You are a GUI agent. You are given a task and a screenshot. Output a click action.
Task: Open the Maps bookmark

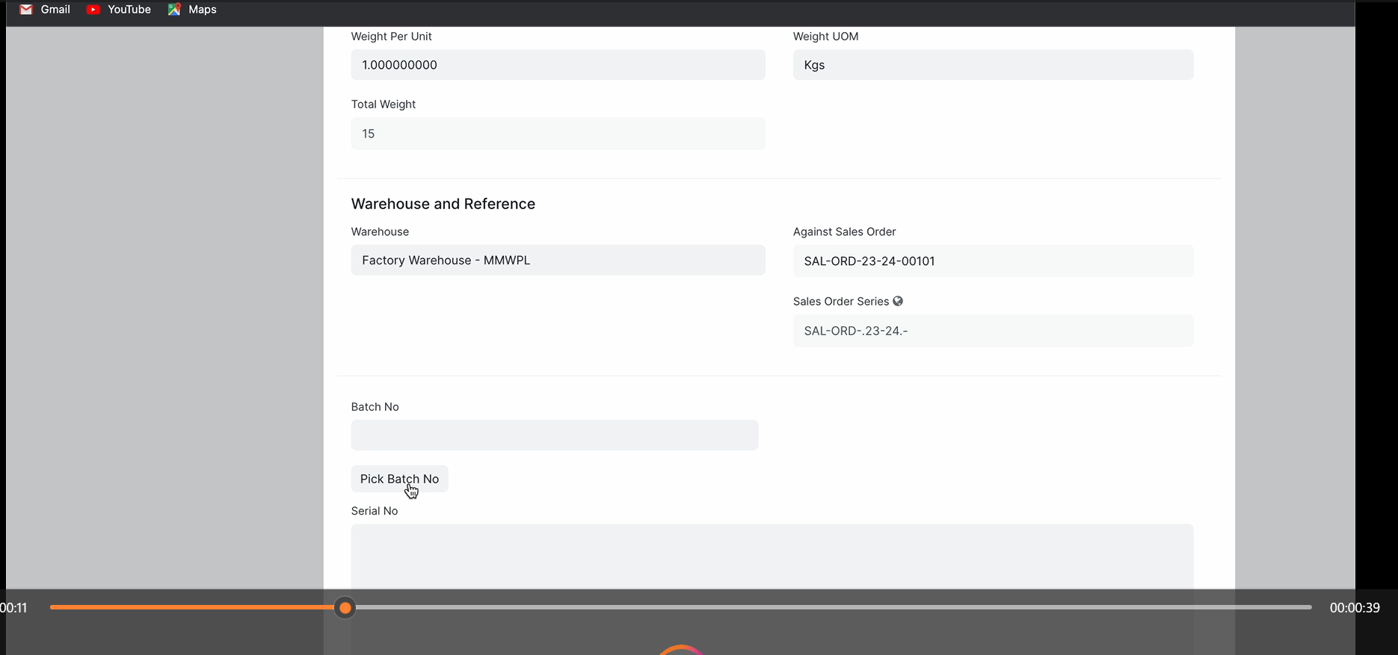[x=192, y=10]
